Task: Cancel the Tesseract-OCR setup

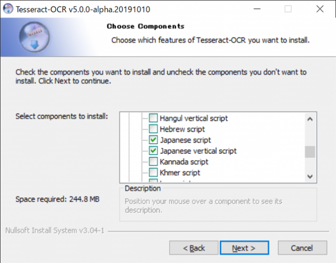Action: click(x=301, y=248)
